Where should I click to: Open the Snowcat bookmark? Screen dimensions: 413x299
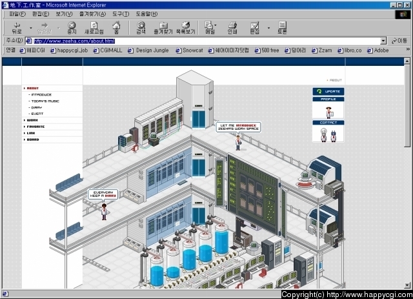pyautogui.click(x=189, y=50)
